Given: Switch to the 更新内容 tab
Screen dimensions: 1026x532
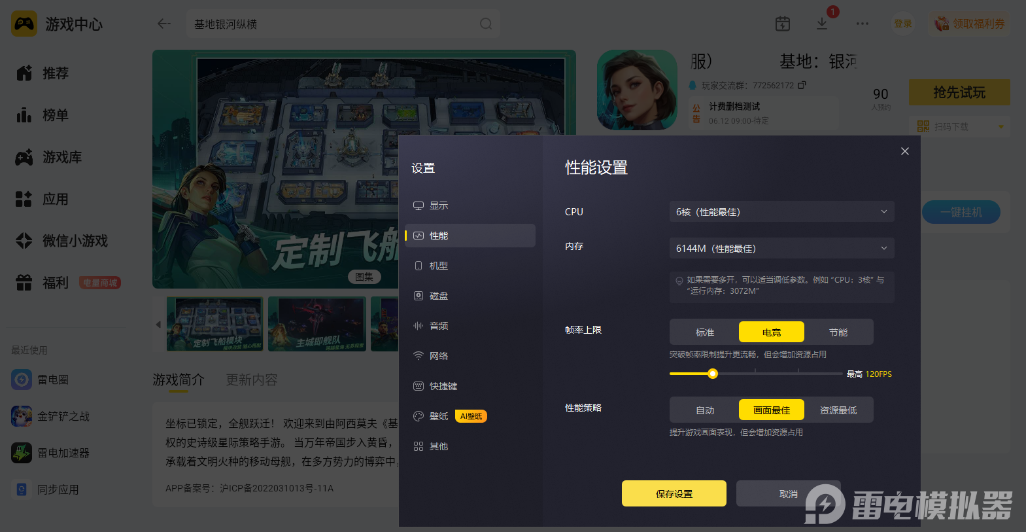Looking at the screenshot, I should click(252, 380).
